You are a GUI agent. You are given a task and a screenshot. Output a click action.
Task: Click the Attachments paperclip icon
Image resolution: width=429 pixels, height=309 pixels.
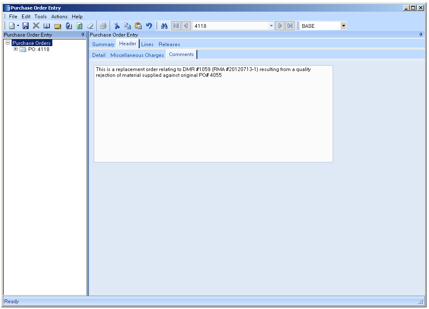69,26
